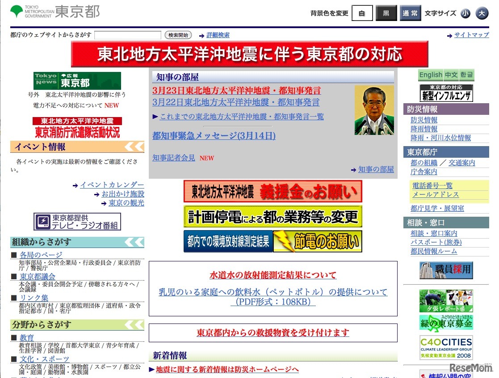Collapse the 分野からさがす section arrows
The height and width of the screenshot is (378, 499).
[134, 325]
